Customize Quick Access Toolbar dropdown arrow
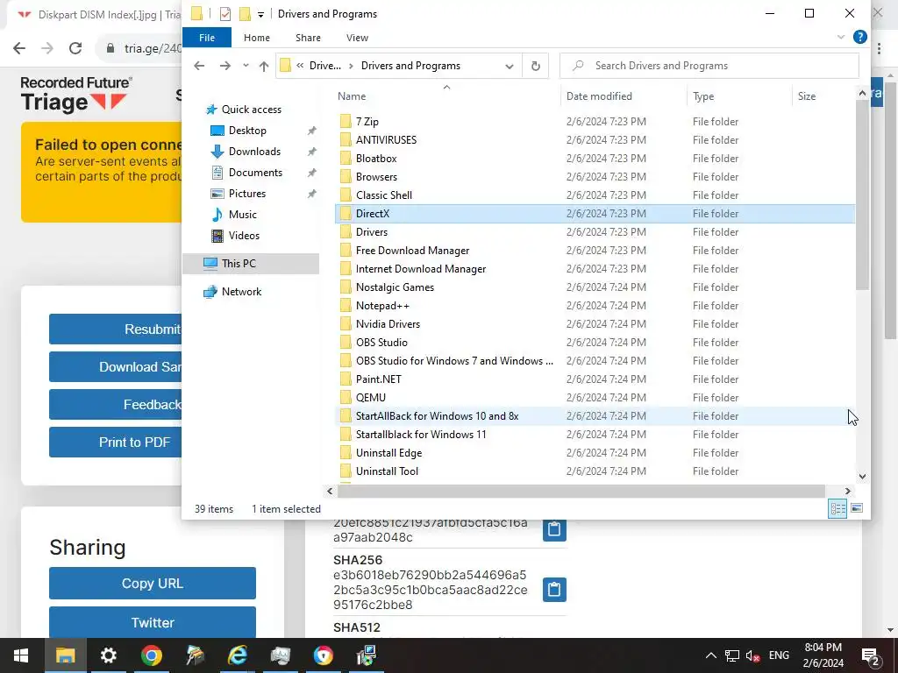Screen dimensions: 898x673 [260, 14]
